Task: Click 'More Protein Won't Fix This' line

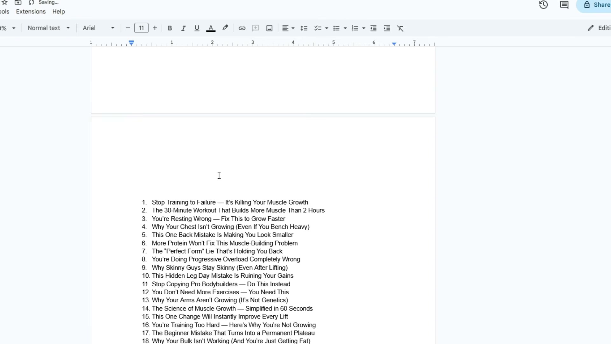Action: pos(225,243)
